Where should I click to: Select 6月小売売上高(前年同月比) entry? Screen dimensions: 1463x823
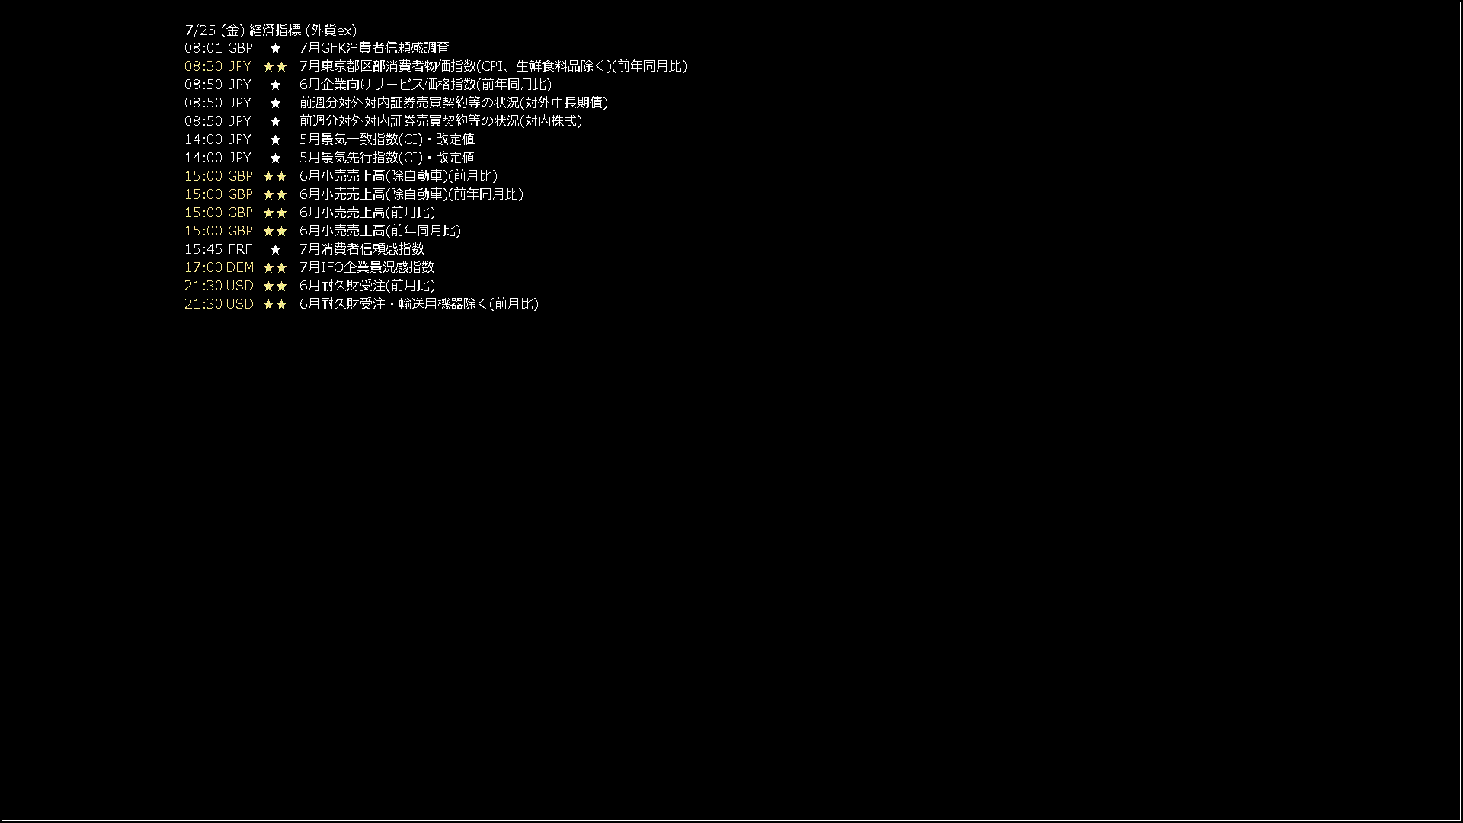(x=380, y=231)
